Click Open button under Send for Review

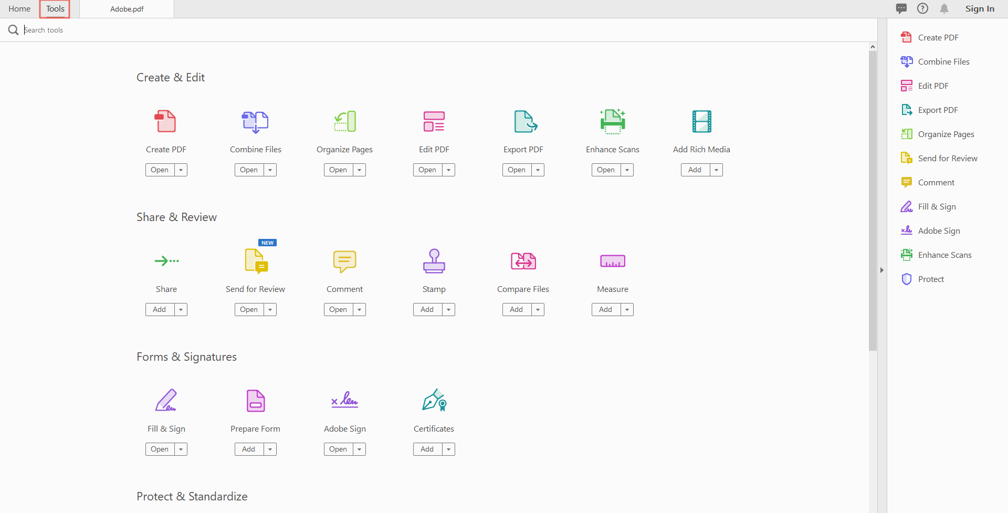tap(249, 309)
